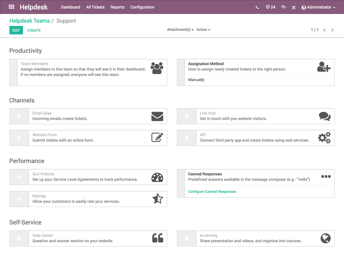Click the API gears icon
344x256 pixels.
324,138
